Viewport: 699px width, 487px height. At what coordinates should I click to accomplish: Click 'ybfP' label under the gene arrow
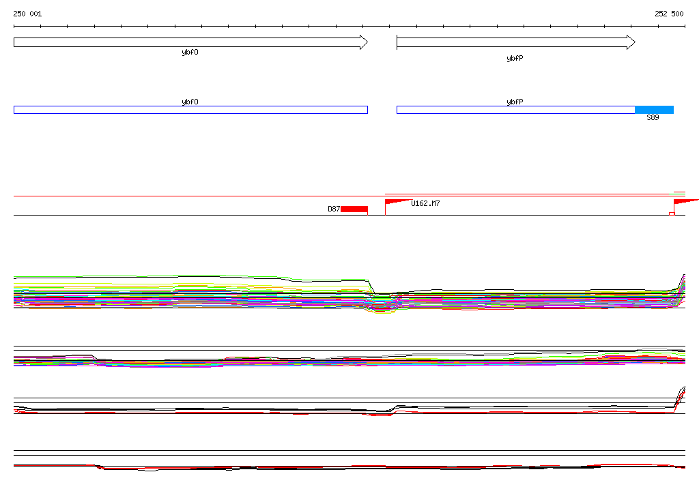tap(515, 59)
